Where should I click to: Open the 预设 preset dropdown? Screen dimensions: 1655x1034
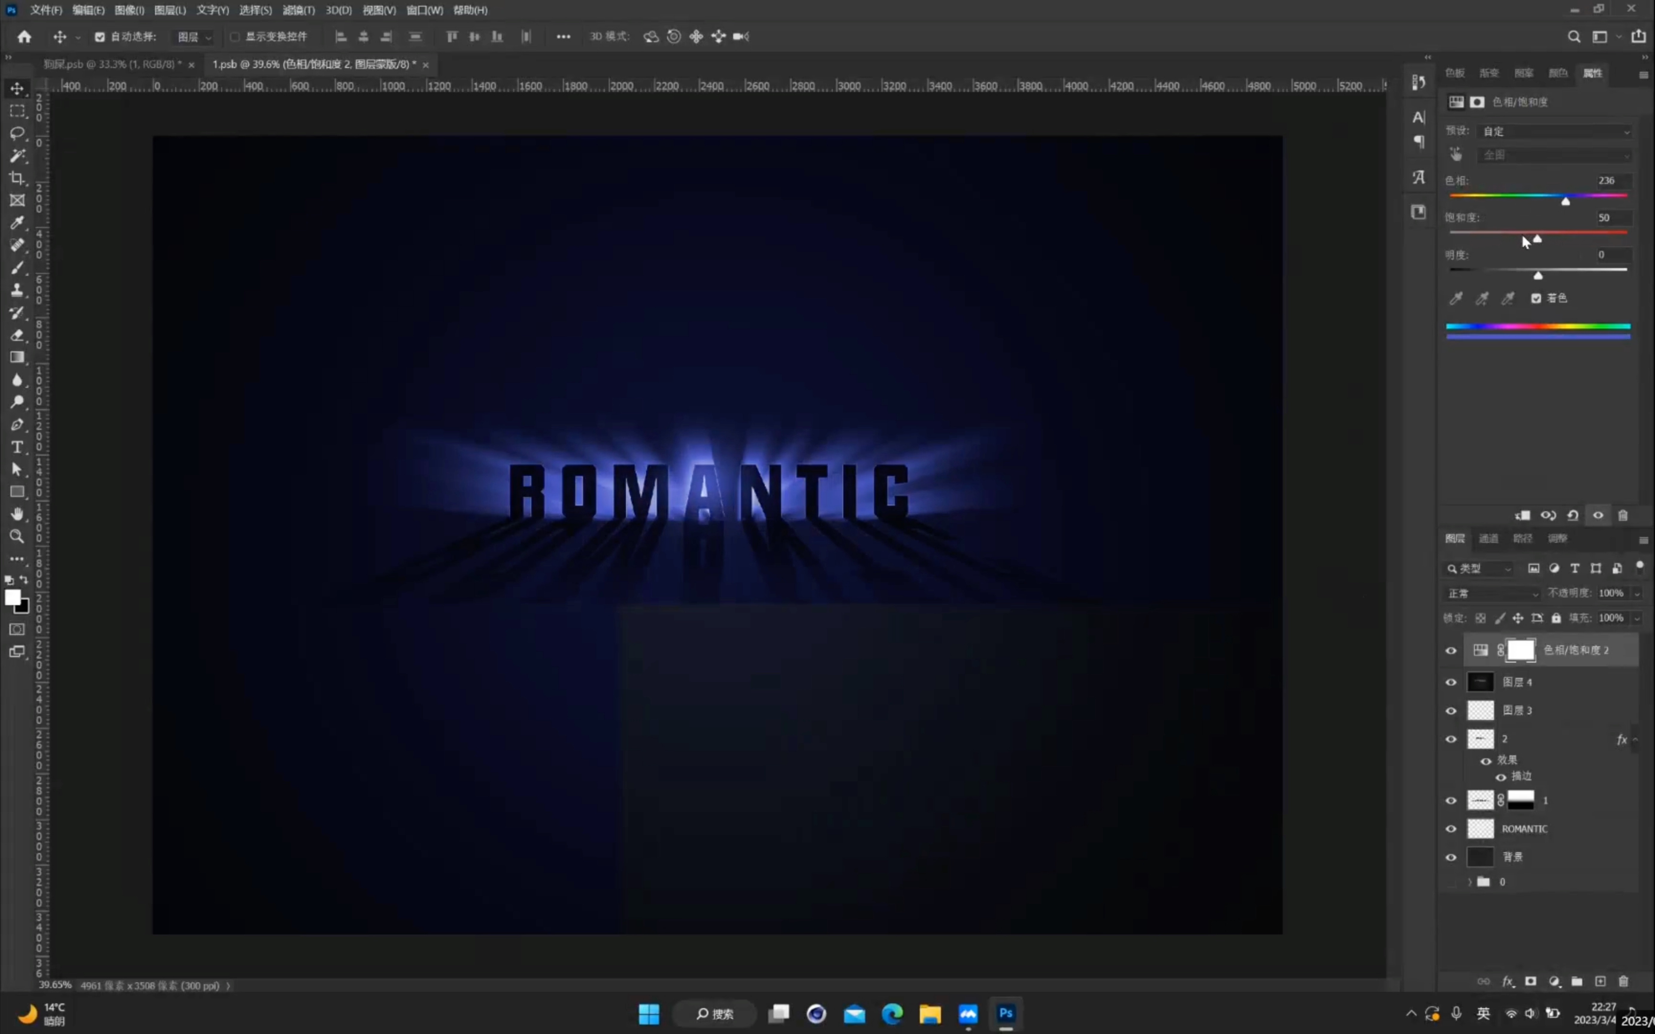tap(1555, 131)
